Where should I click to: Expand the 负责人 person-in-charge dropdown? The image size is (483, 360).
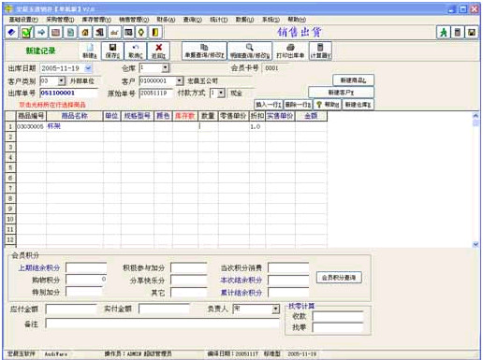tap(275, 309)
